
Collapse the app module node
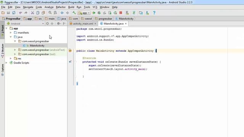[x=6, y=29]
